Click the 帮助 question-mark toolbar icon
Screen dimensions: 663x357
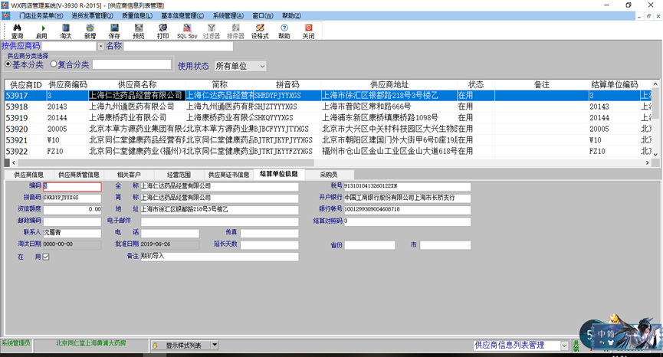coord(284,31)
